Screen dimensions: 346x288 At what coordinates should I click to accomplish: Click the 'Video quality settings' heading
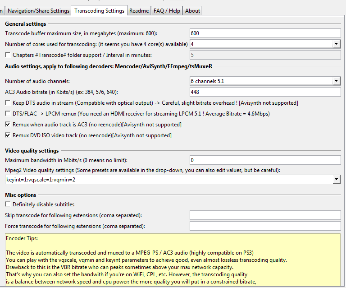pos(32,151)
